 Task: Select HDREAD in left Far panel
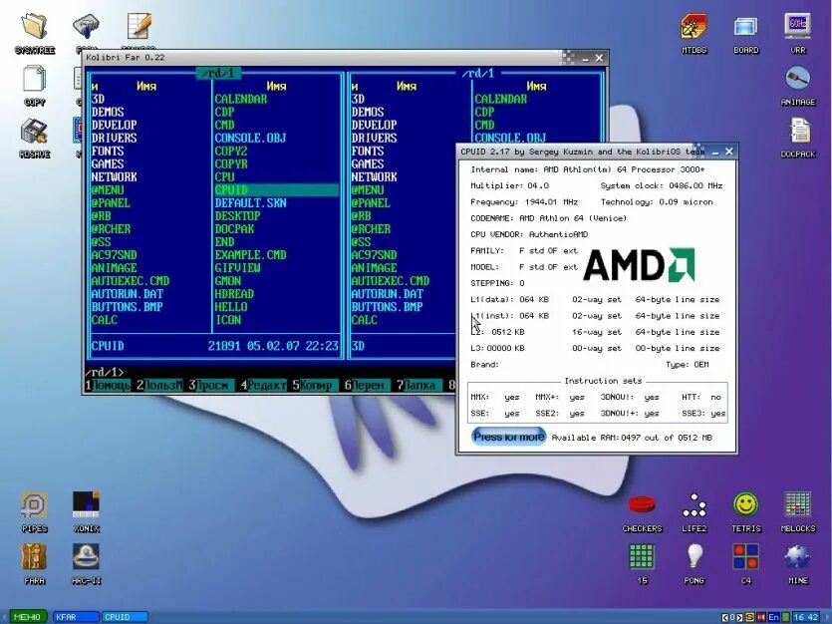(x=234, y=294)
